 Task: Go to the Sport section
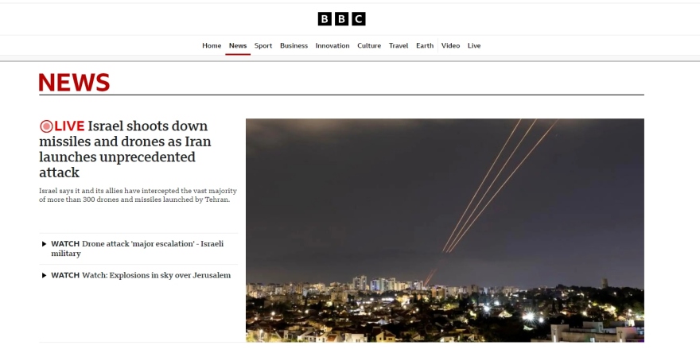pyautogui.click(x=263, y=45)
